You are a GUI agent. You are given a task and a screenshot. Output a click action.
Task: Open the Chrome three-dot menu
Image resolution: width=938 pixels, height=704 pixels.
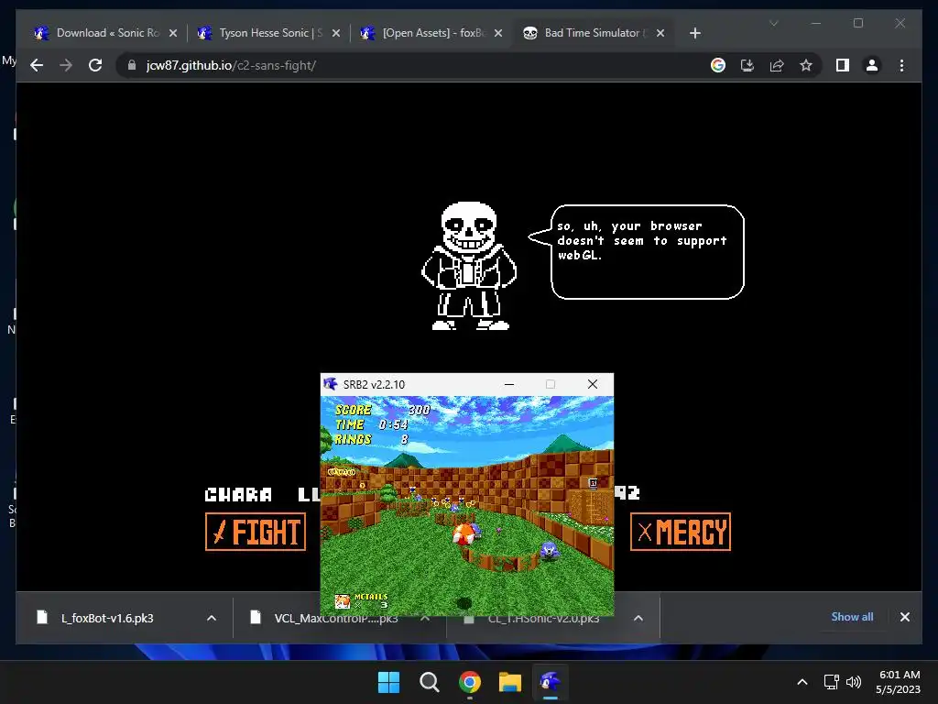pos(901,65)
